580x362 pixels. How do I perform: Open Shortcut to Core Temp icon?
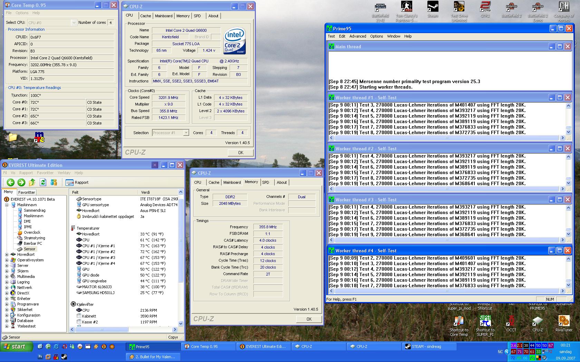tap(459, 326)
